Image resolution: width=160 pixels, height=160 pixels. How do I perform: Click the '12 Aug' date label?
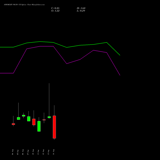pos(43,152)
